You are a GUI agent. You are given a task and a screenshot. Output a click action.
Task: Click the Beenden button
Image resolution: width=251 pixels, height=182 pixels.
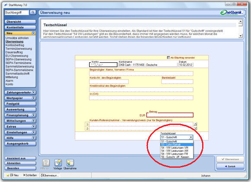tap(20, 168)
